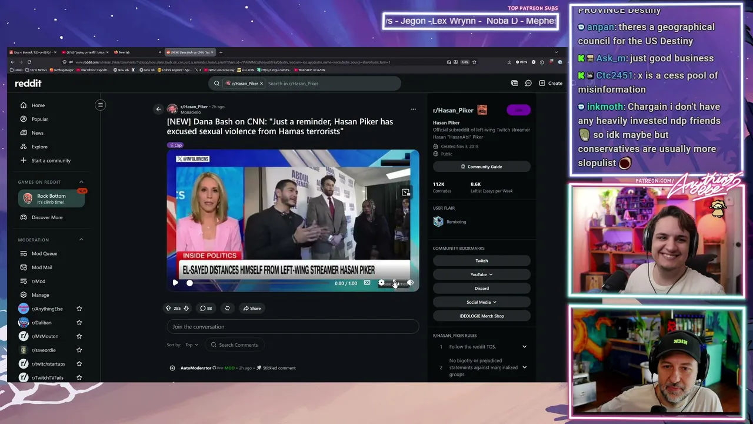The image size is (753, 424).
Task: Open a new browser tab
Action: (221, 52)
